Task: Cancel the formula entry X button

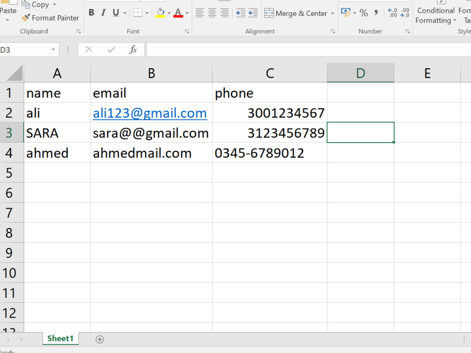Action: tap(89, 49)
